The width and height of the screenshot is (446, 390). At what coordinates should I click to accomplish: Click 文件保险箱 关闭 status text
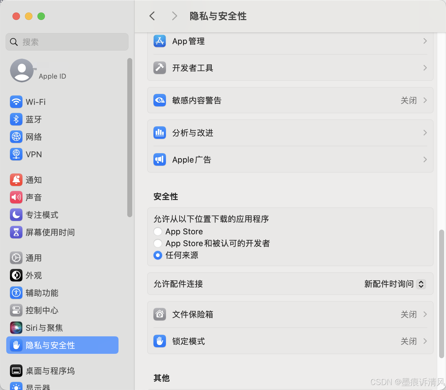409,314
